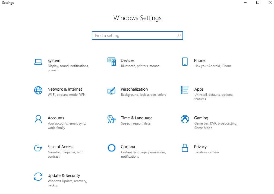Open Windows Update, recovery, backup settings
This screenshot has width=274, height=194.
67,183
